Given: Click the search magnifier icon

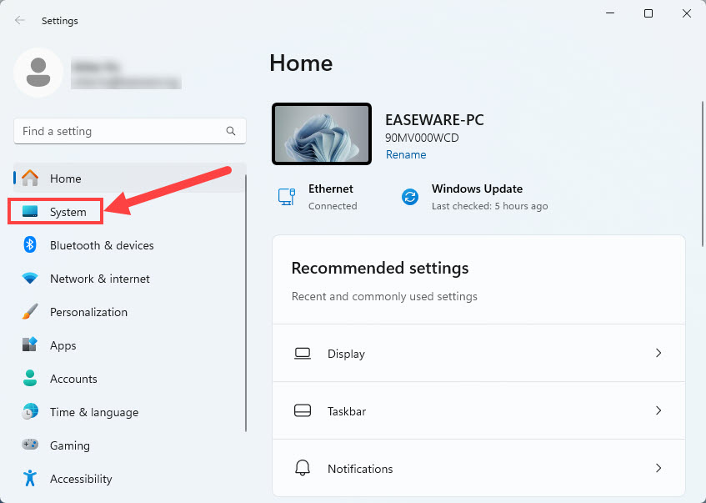Looking at the screenshot, I should (x=230, y=131).
